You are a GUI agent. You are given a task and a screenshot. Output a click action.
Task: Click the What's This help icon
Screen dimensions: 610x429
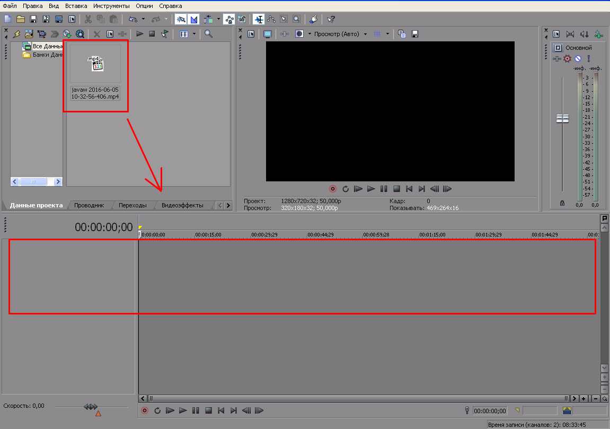click(x=331, y=19)
